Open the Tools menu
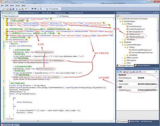The height and width of the screenshot is (126, 160). pos(18,5)
